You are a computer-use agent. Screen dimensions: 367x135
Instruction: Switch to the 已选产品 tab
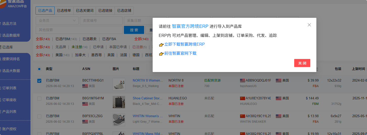pyautogui.click(x=45, y=11)
